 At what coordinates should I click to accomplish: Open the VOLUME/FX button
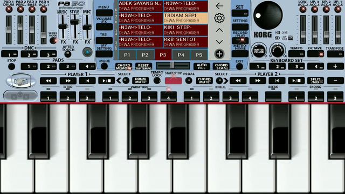point(104,27)
